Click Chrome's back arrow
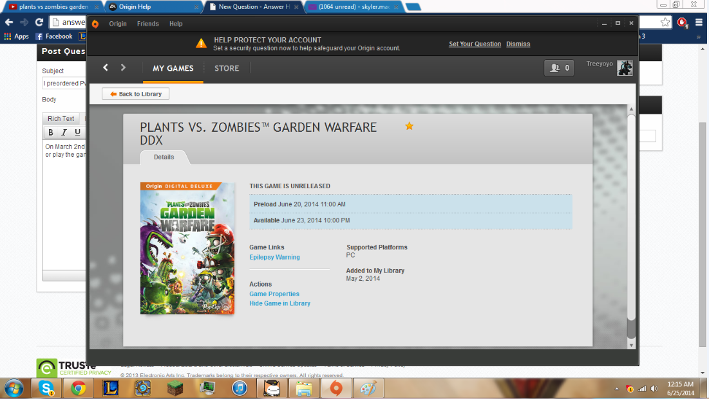Viewport: 709px width, 399px height. click(x=9, y=22)
